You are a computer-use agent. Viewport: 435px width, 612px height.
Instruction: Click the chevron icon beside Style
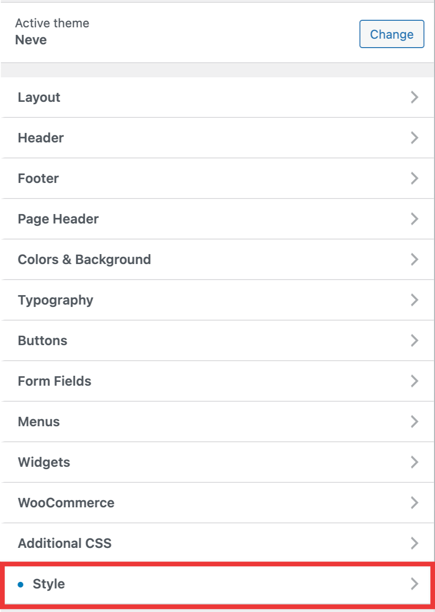(414, 584)
